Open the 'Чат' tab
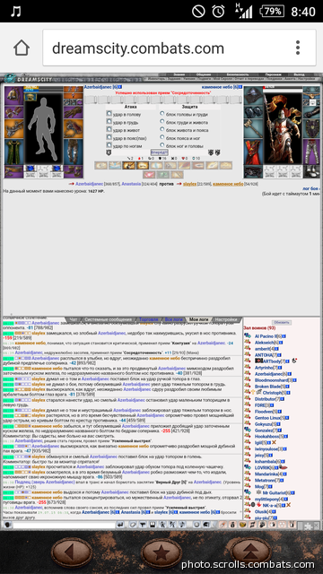The image size is (323, 574). 74,319
